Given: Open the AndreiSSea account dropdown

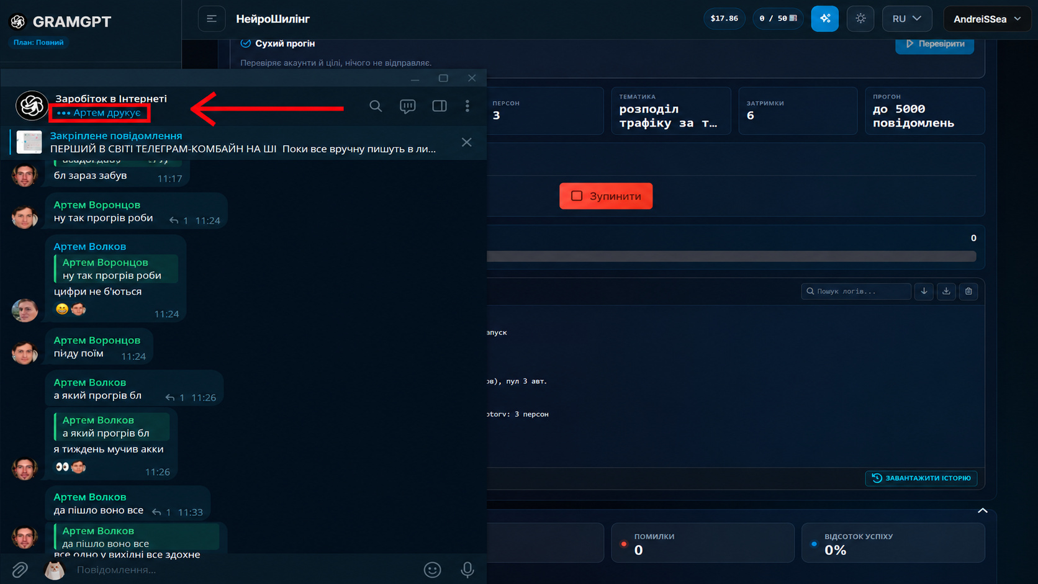Looking at the screenshot, I should click(x=987, y=19).
